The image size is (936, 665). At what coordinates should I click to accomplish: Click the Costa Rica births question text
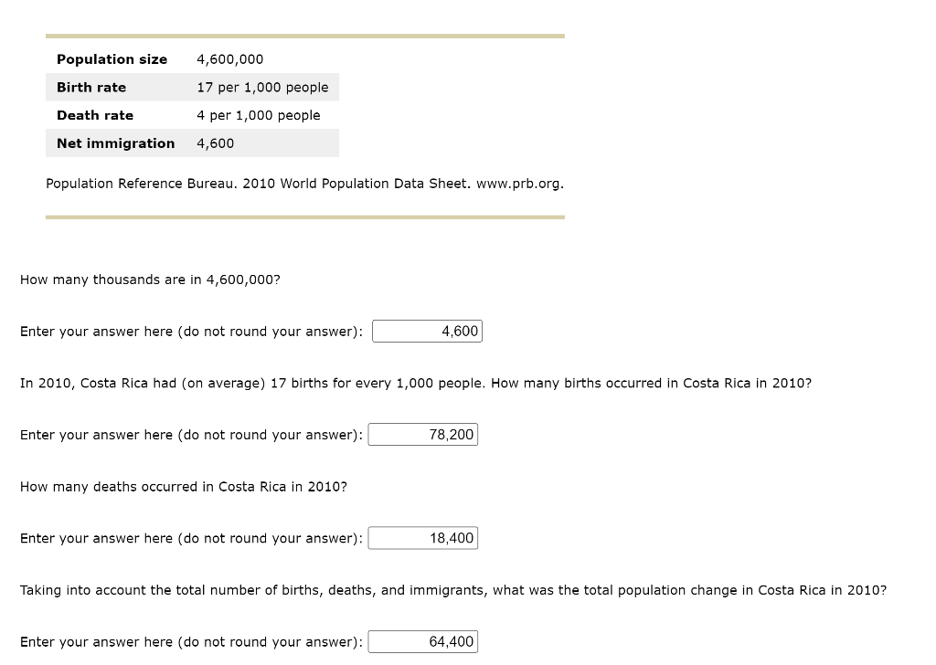415,383
